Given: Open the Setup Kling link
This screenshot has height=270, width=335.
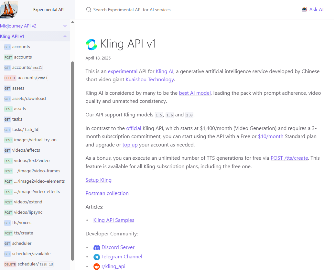Looking at the screenshot, I should (99, 180).
